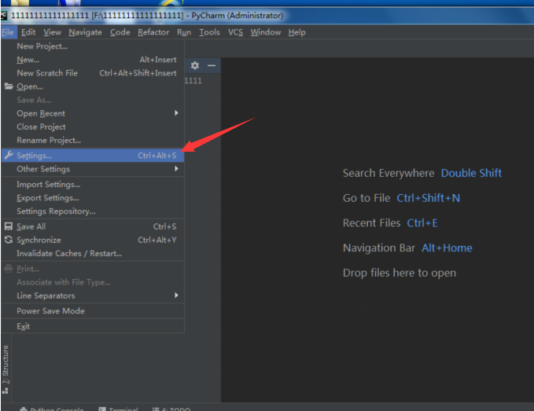Click Synchronize menu item

(93, 240)
